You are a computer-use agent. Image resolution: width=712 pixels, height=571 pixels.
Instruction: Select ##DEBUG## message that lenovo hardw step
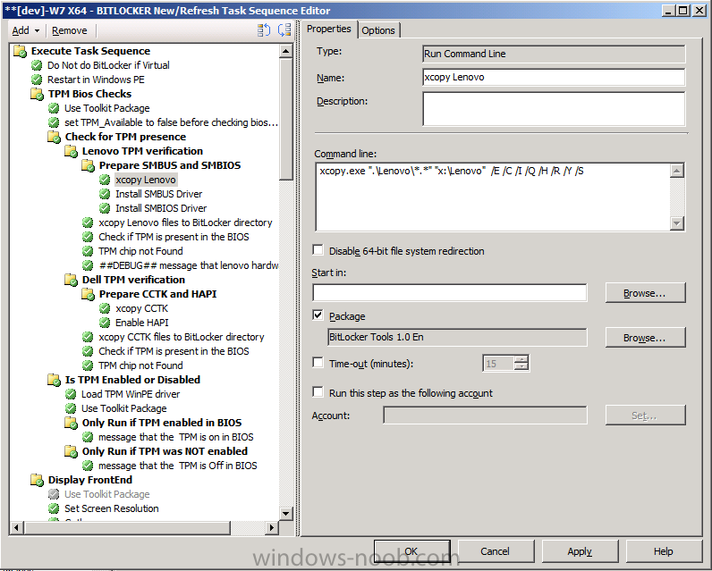pyautogui.click(x=189, y=265)
